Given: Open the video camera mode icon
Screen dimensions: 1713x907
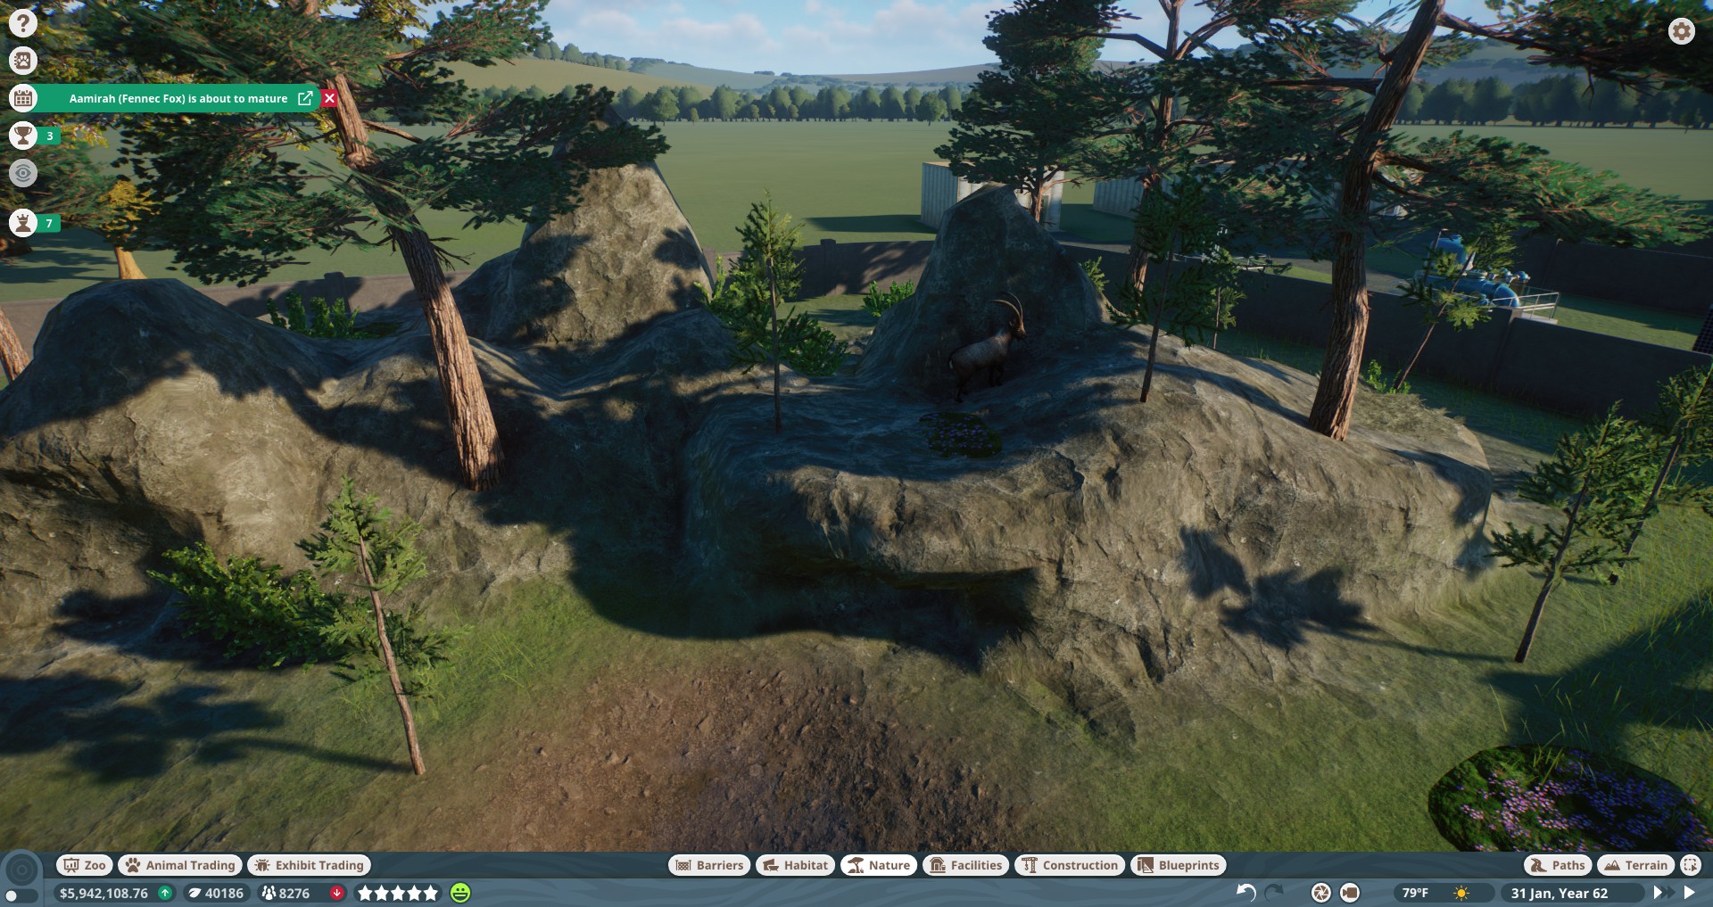Looking at the screenshot, I should (1350, 893).
